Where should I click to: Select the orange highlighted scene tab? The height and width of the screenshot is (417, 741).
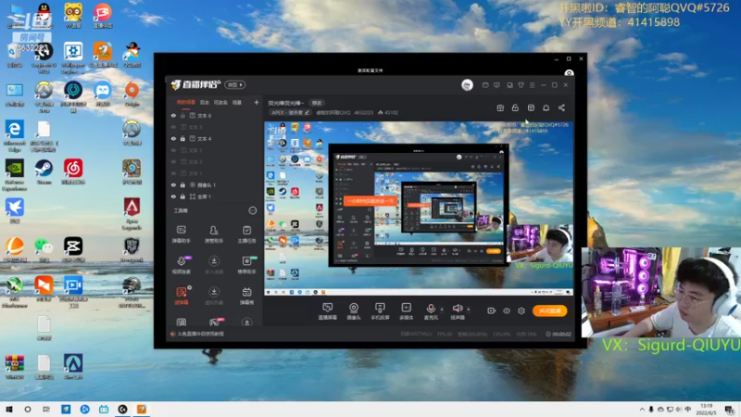pyautogui.click(x=186, y=103)
